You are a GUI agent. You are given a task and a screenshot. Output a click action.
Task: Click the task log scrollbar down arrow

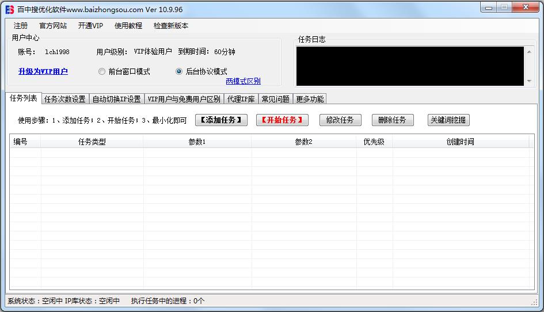pyautogui.click(x=529, y=81)
